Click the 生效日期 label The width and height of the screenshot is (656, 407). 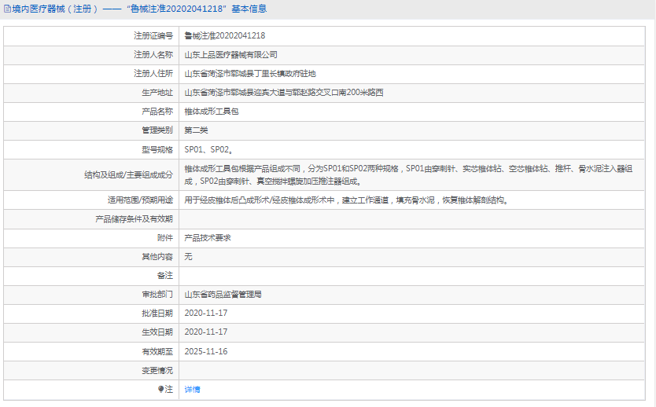157,332
